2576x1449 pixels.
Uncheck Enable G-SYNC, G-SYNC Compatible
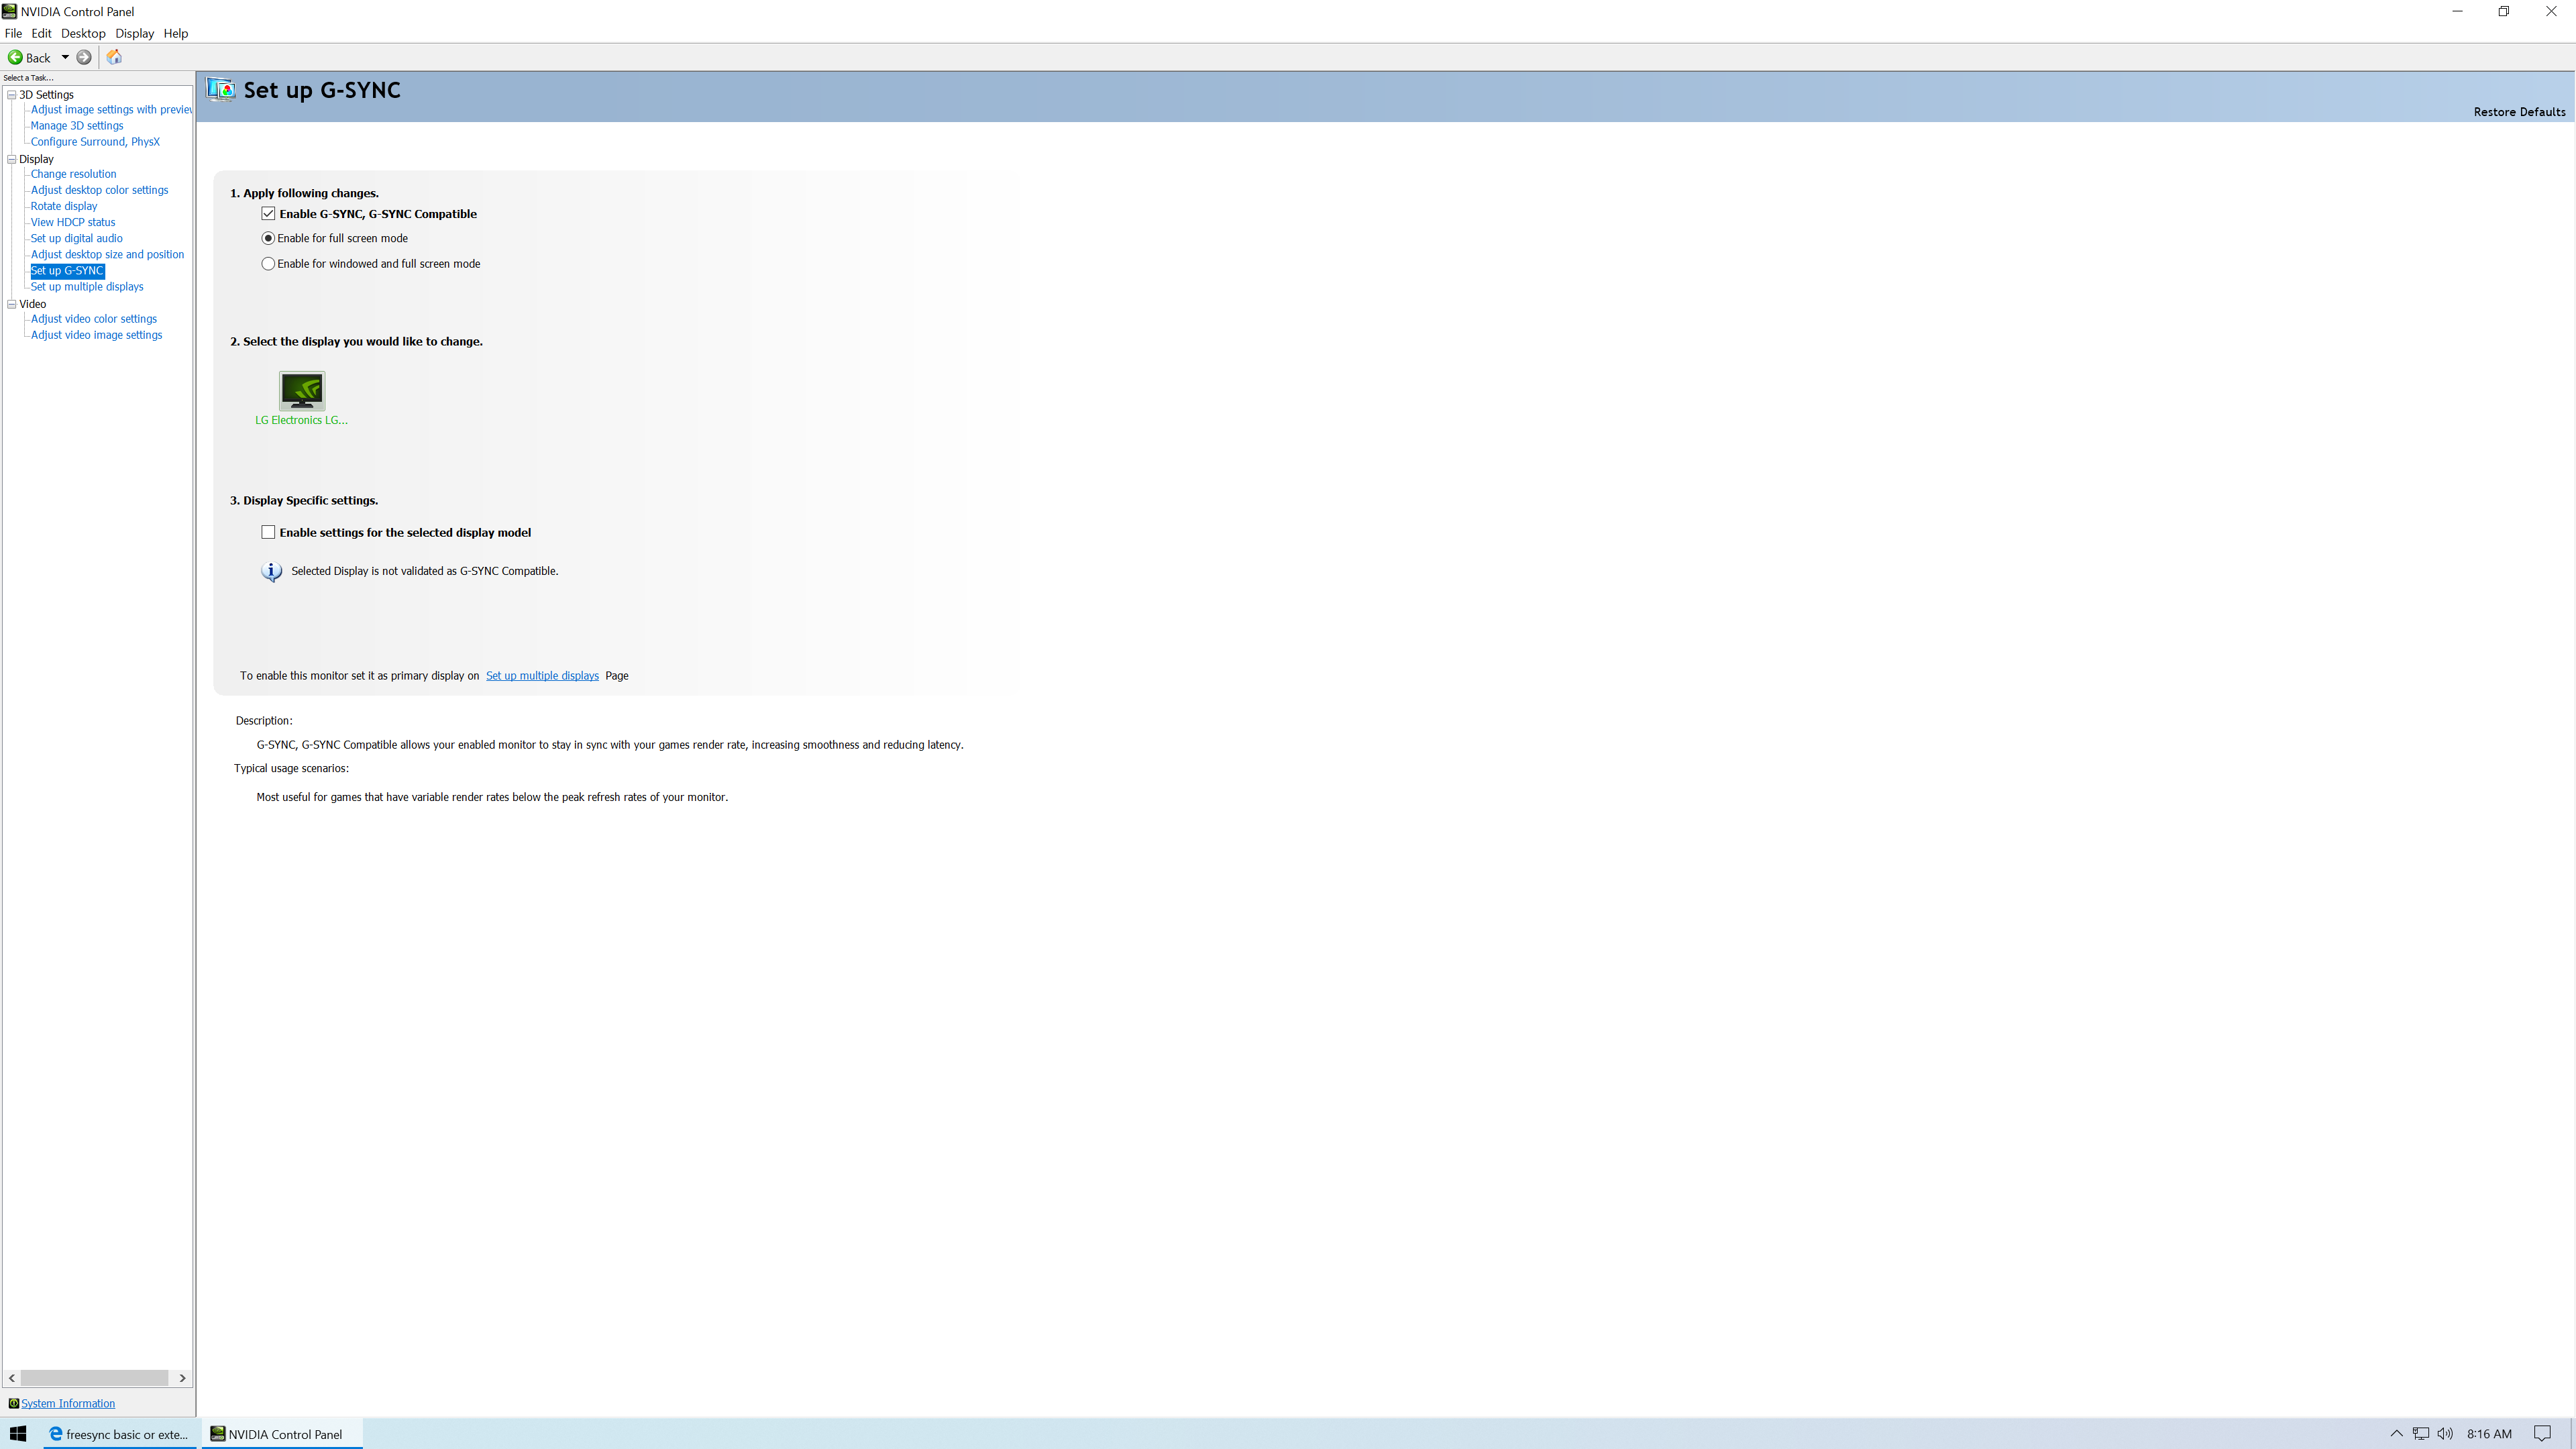(268, 213)
